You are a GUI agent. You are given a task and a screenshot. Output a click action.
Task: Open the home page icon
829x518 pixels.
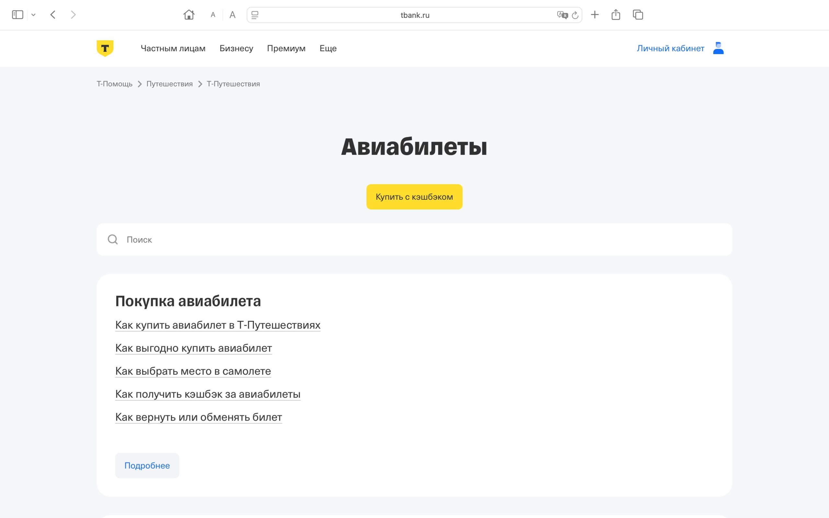[x=189, y=15]
